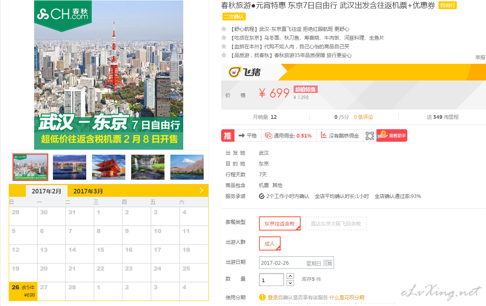Go to the next calendar month arrow
Screen dimensions: 486x306
pos(202,190)
